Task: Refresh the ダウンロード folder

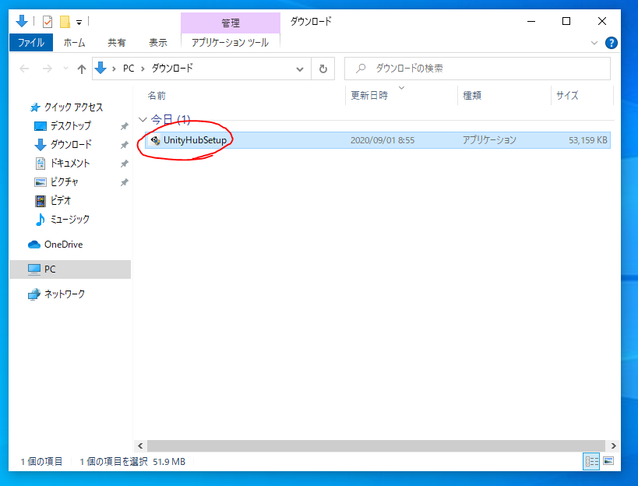Action: (x=323, y=69)
